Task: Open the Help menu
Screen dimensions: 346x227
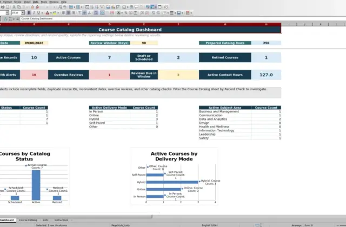Action: pos(64,2)
